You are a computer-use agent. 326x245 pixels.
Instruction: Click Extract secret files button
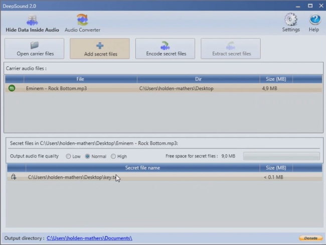231,49
